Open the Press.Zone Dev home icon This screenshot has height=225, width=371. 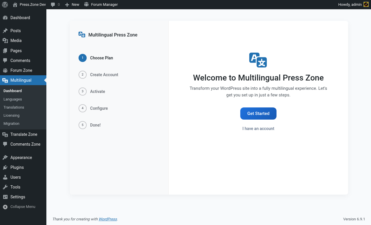(x=15, y=5)
